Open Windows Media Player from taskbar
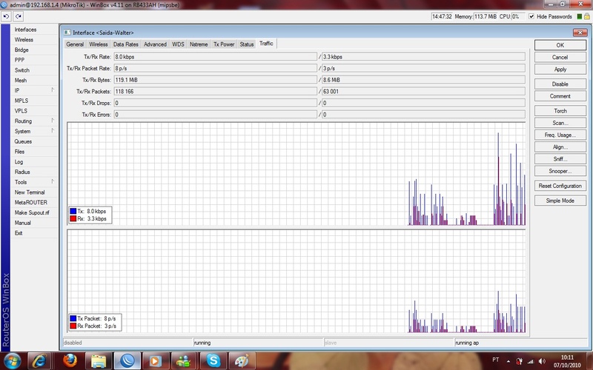This screenshot has width=593, height=370. [x=155, y=360]
